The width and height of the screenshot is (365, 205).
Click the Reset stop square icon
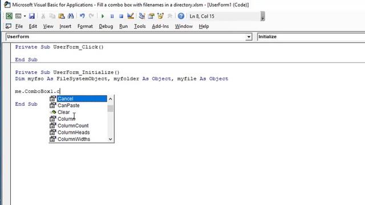point(121,16)
